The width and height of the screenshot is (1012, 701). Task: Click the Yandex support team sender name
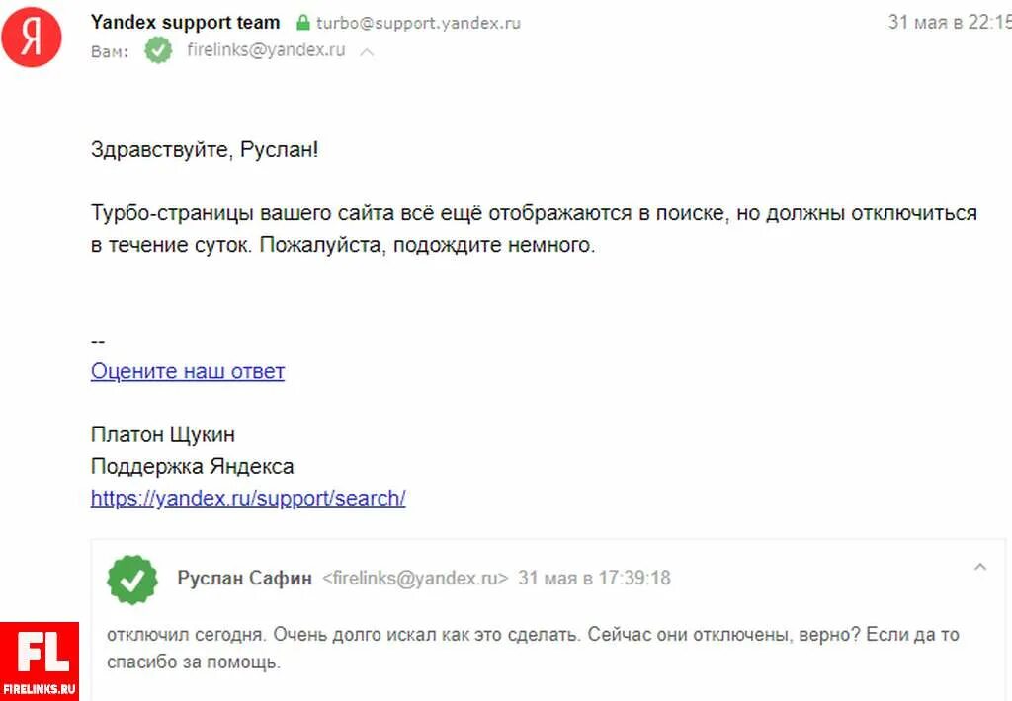[x=185, y=23]
